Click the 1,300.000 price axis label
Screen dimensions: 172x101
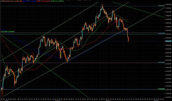coord(168,53)
